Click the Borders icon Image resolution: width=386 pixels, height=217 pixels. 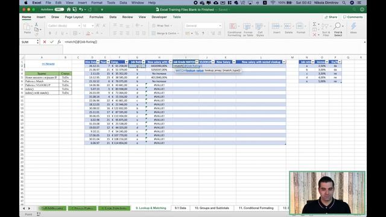click(x=75, y=33)
